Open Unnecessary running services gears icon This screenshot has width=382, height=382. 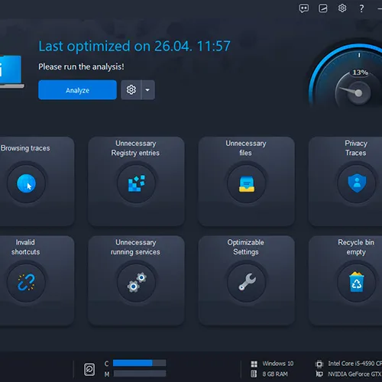pyautogui.click(x=136, y=283)
